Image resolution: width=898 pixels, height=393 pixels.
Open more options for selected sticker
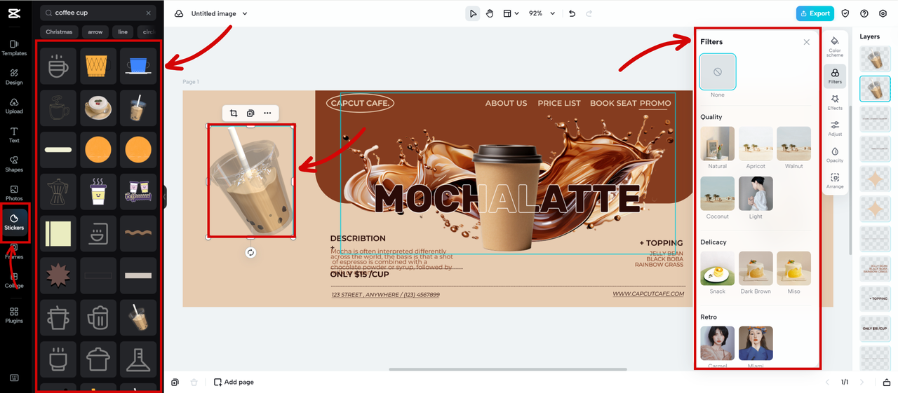click(x=267, y=113)
